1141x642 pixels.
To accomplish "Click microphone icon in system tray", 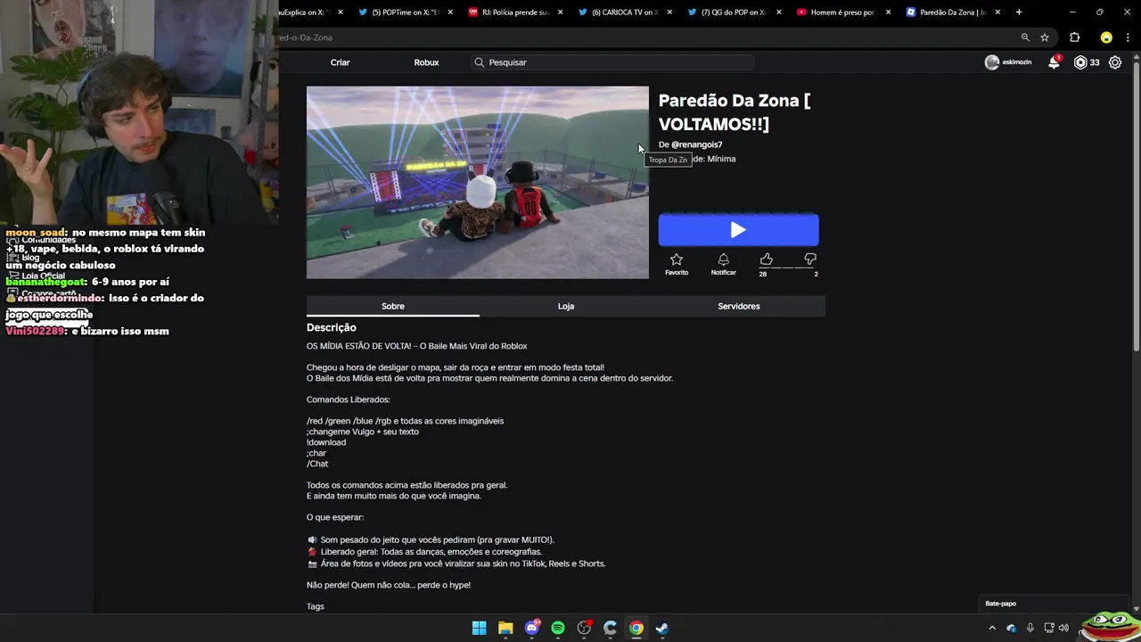I will [1030, 628].
